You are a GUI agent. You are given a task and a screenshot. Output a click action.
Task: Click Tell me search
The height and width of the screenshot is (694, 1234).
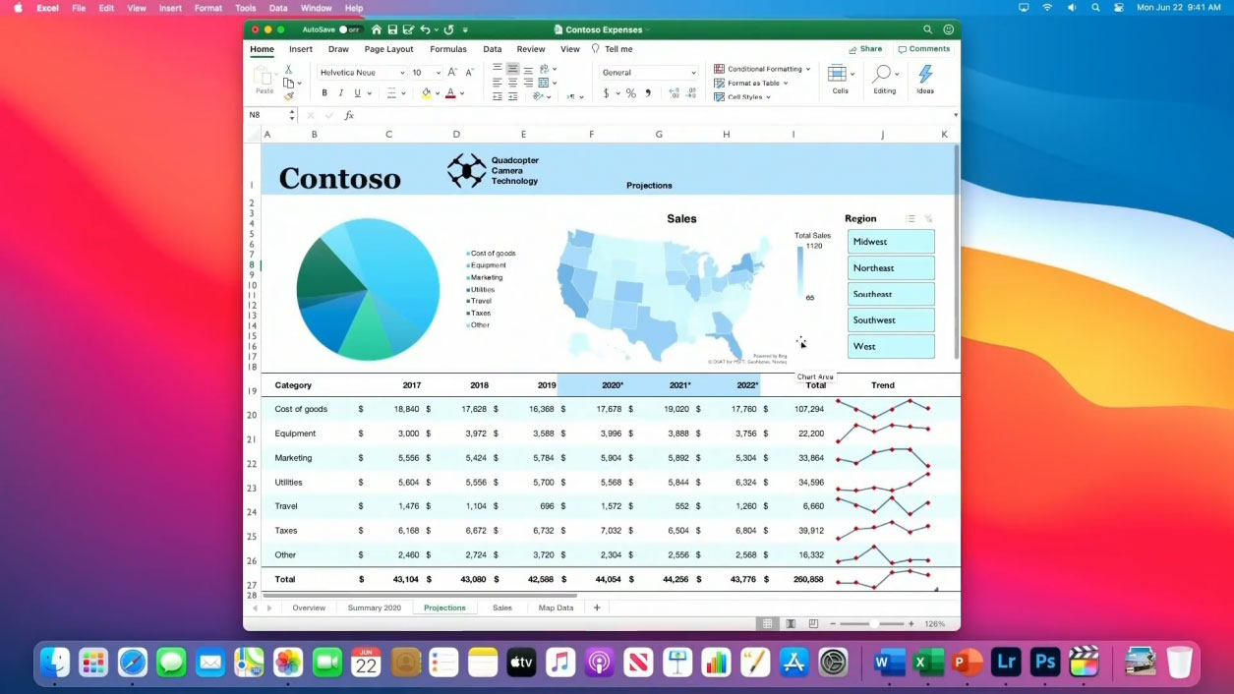point(612,49)
